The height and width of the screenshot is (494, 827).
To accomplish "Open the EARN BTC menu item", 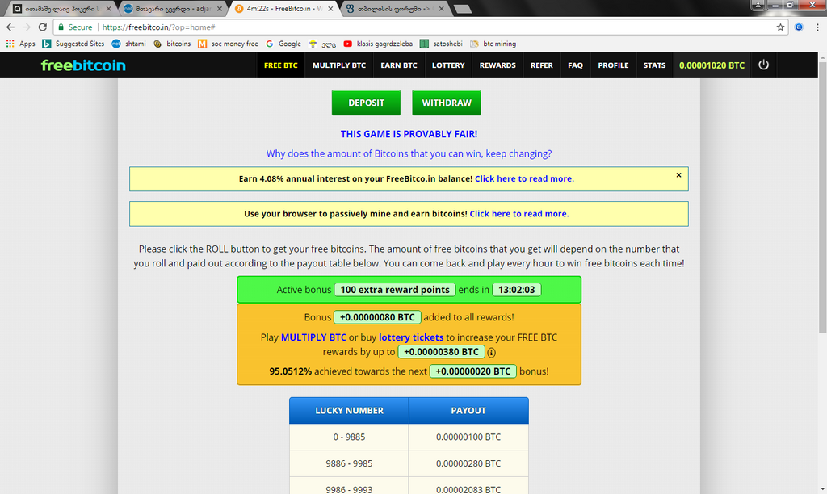I will point(399,65).
